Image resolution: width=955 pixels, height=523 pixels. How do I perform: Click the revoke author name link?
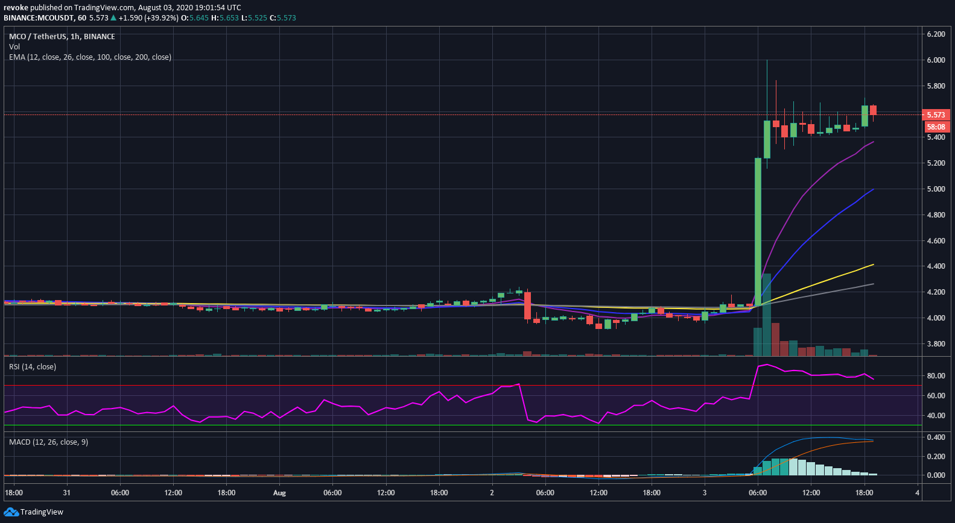pyautogui.click(x=16, y=8)
